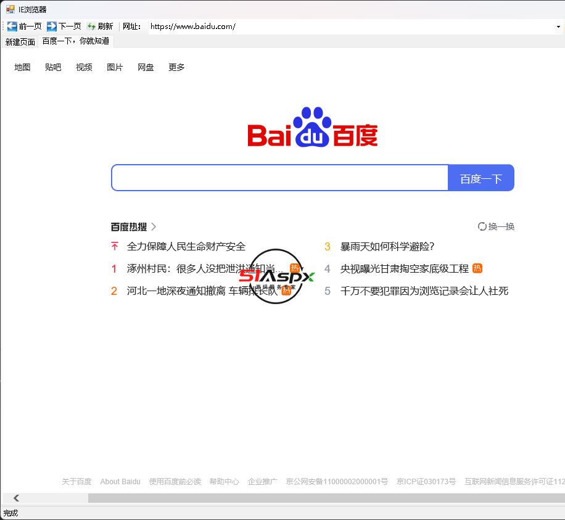Open 地图 in the top navigation
Image resolution: width=565 pixels, height=520 pixels.
point(22,67)
